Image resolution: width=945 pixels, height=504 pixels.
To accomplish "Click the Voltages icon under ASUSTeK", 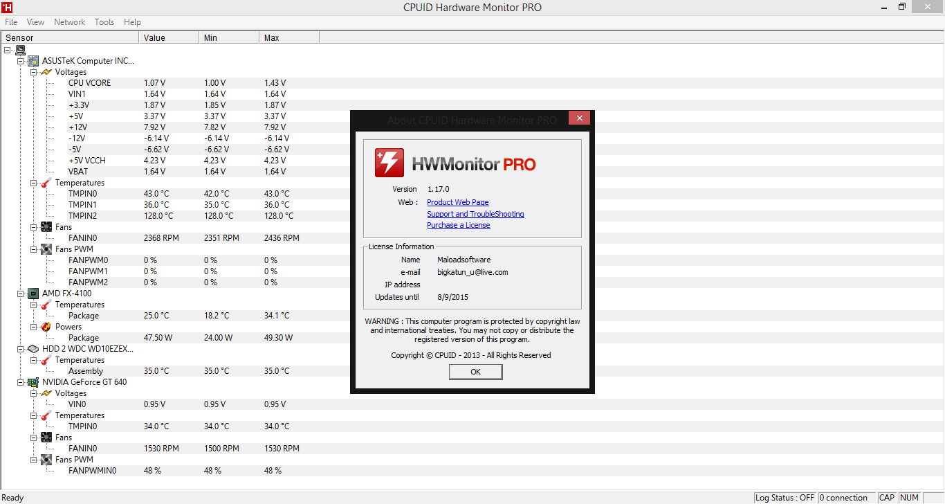I will tap(46, 72).
